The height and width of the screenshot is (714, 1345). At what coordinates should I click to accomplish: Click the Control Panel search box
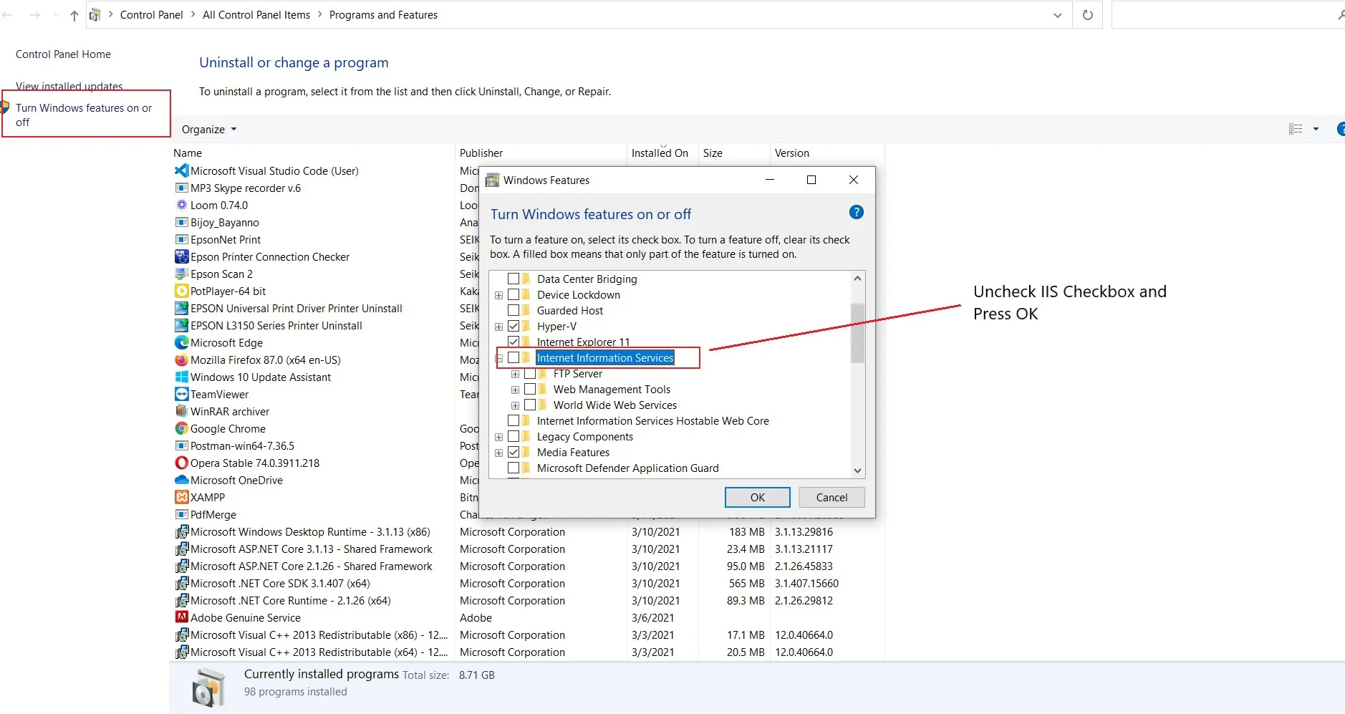click(1228, 15)
